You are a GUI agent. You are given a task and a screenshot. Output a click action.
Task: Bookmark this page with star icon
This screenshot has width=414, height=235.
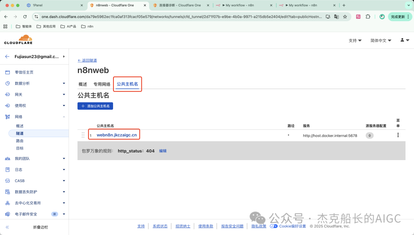coord(345,16)
